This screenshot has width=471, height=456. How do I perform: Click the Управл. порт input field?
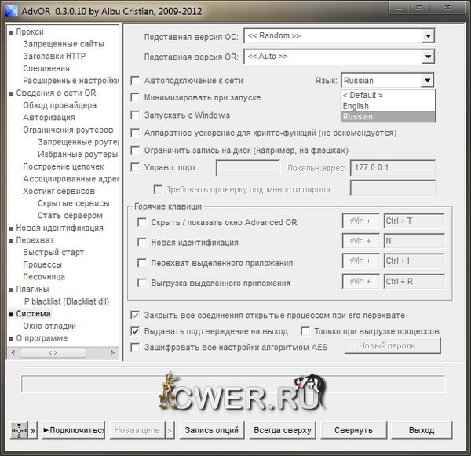(x=248, y=168)
